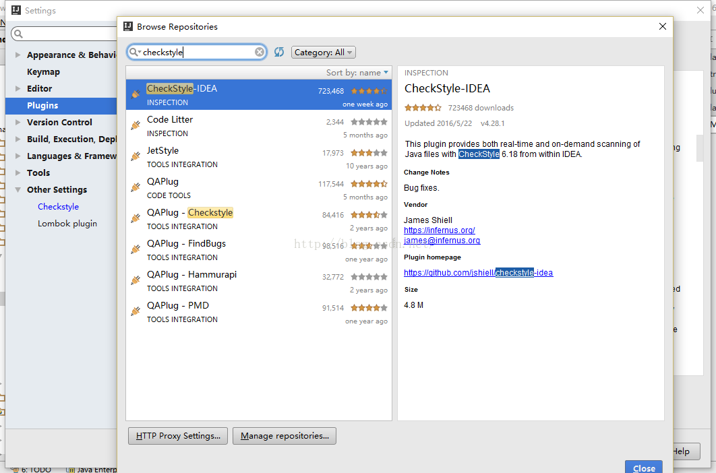Click the Help button in Settings window
716x473 pixels.
tap(686, 451)
